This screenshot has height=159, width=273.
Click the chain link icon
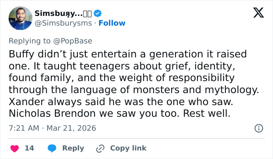pos(100,148)
